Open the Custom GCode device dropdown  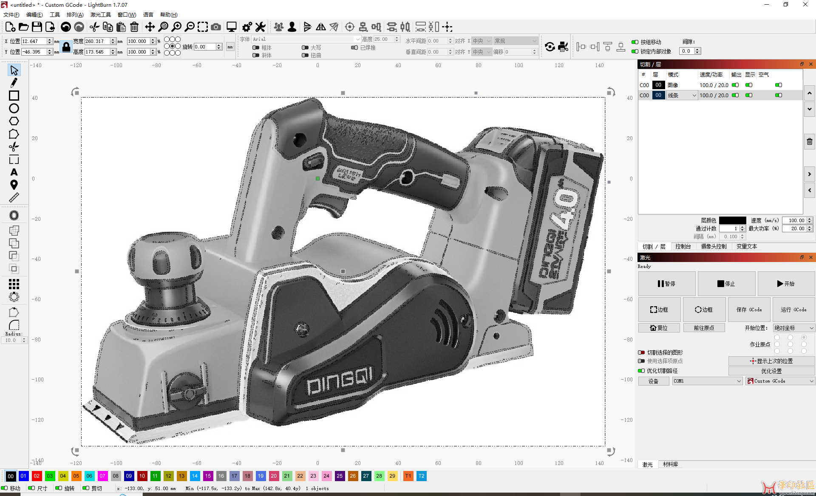click(x=780, y=381)
